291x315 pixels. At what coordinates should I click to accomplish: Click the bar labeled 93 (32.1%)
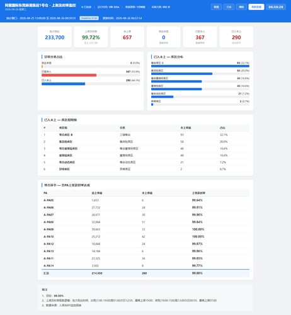click(x=200, y=66)
